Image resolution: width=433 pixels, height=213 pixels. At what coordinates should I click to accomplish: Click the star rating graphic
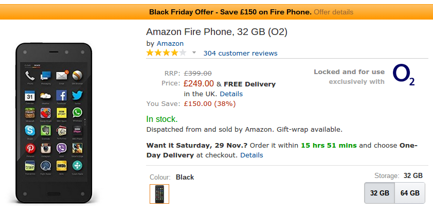coord(166,53)
